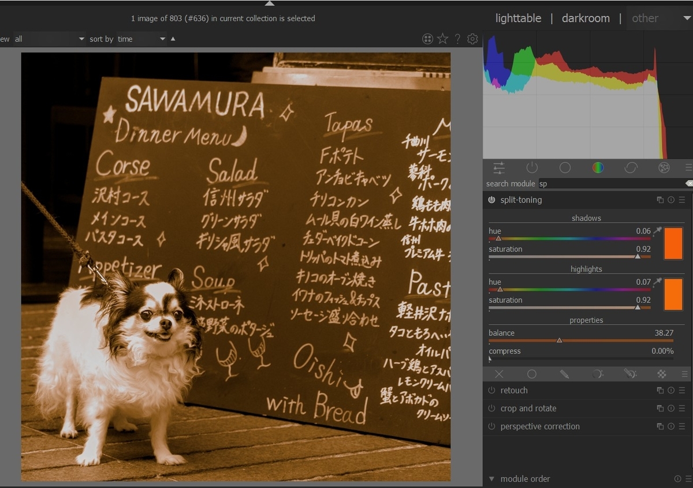Screen dimensions: 693x488
Task: Create a new instance of perspective correction
Action: coord(660,426)
